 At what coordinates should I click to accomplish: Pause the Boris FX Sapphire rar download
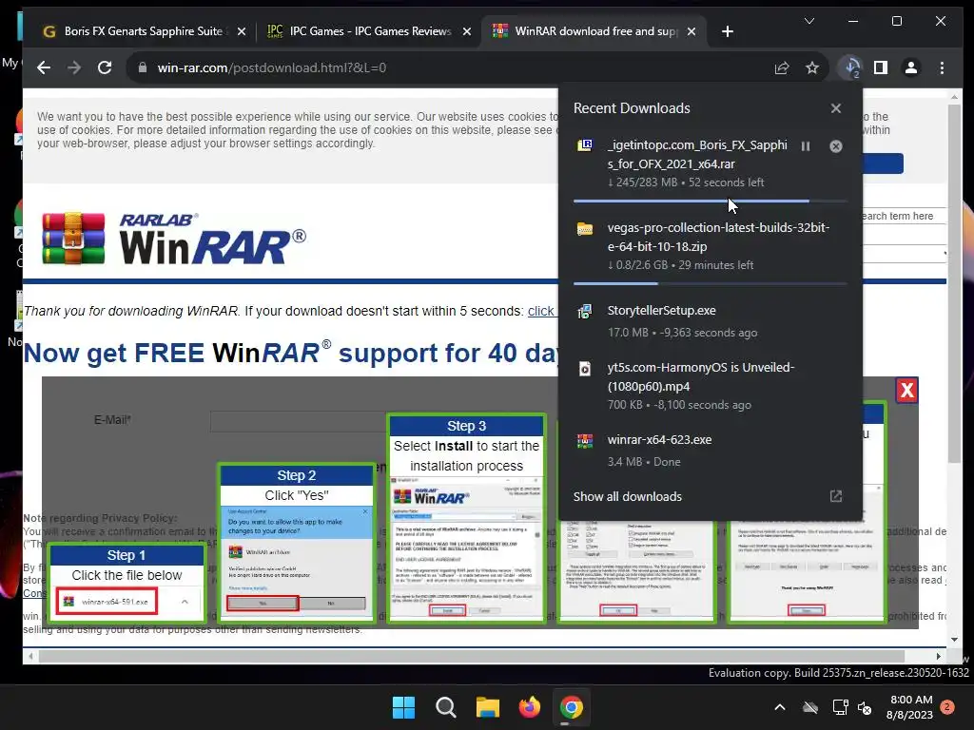(x=806, y=146)
